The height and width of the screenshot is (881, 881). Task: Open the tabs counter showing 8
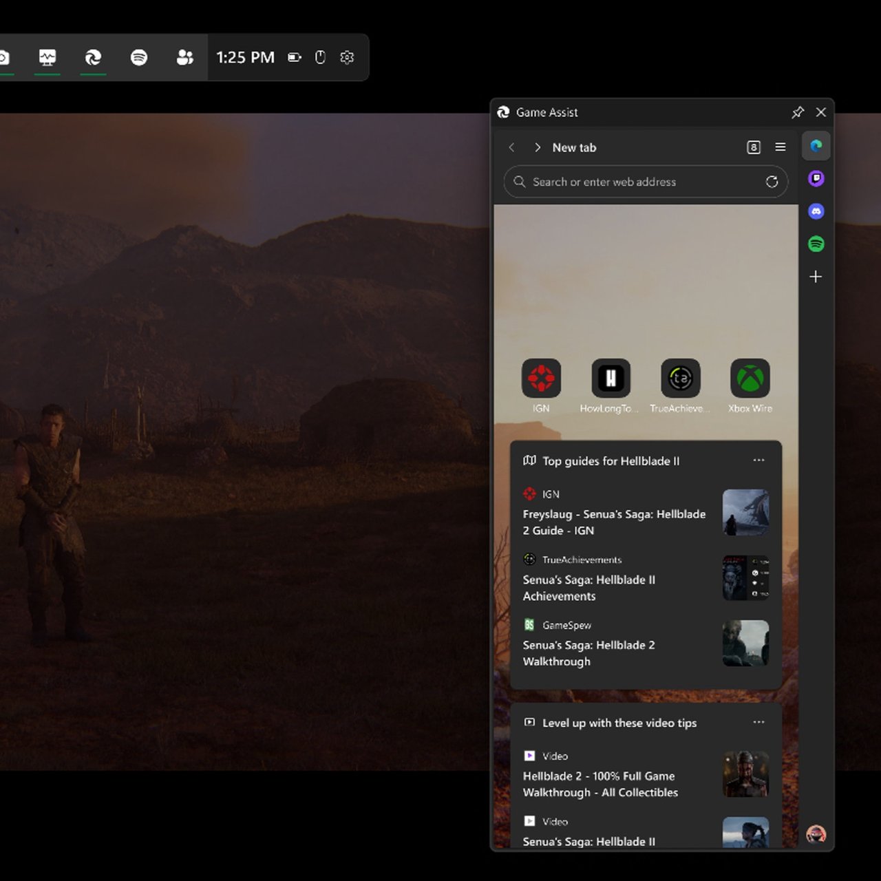click(x=754, y=147)
